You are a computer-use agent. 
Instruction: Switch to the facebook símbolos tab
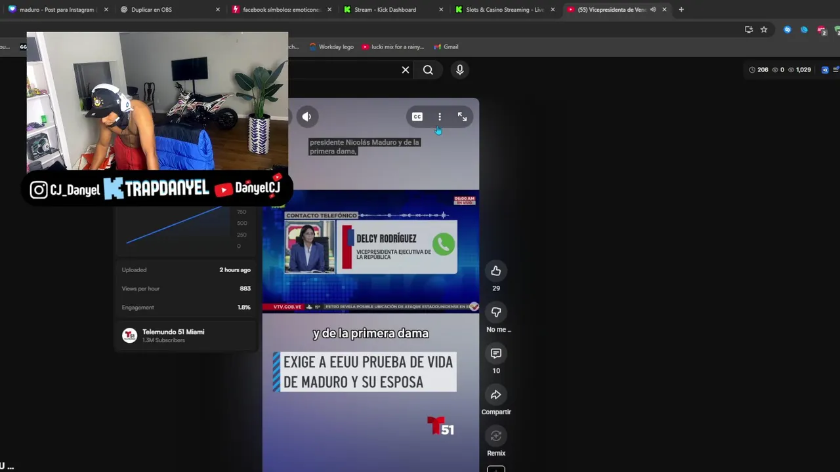281,10
